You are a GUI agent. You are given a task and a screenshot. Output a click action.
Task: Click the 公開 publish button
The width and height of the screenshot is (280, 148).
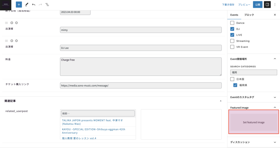(x=257, y=5)
